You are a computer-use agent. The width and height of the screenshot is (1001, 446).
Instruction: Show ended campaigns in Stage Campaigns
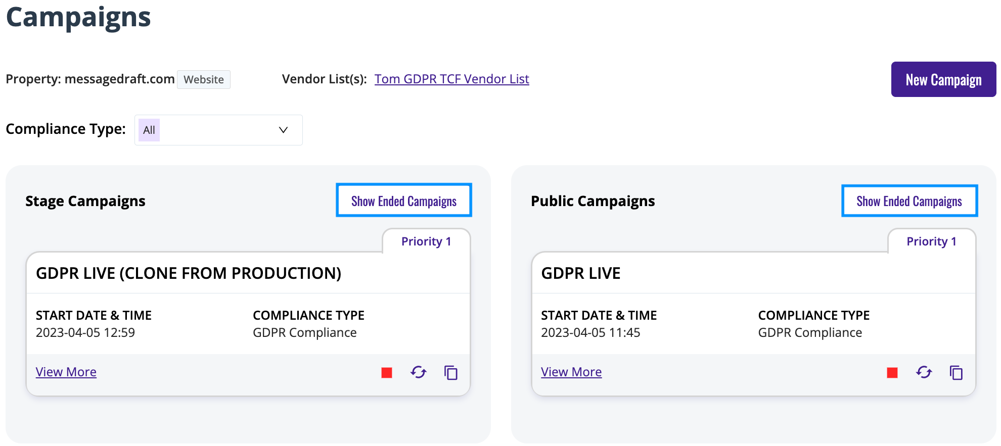[x=404, y=201]
